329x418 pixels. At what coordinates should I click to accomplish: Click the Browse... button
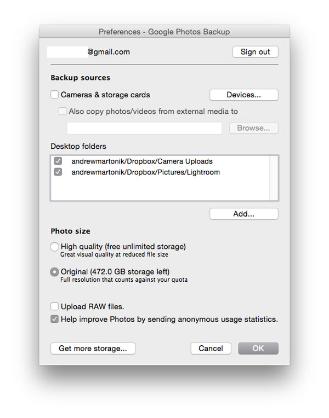[x=254, y=128]
